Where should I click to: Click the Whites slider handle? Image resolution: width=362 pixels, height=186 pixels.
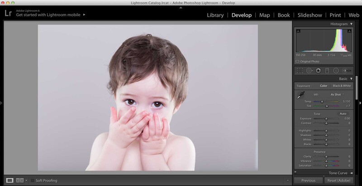326,140
